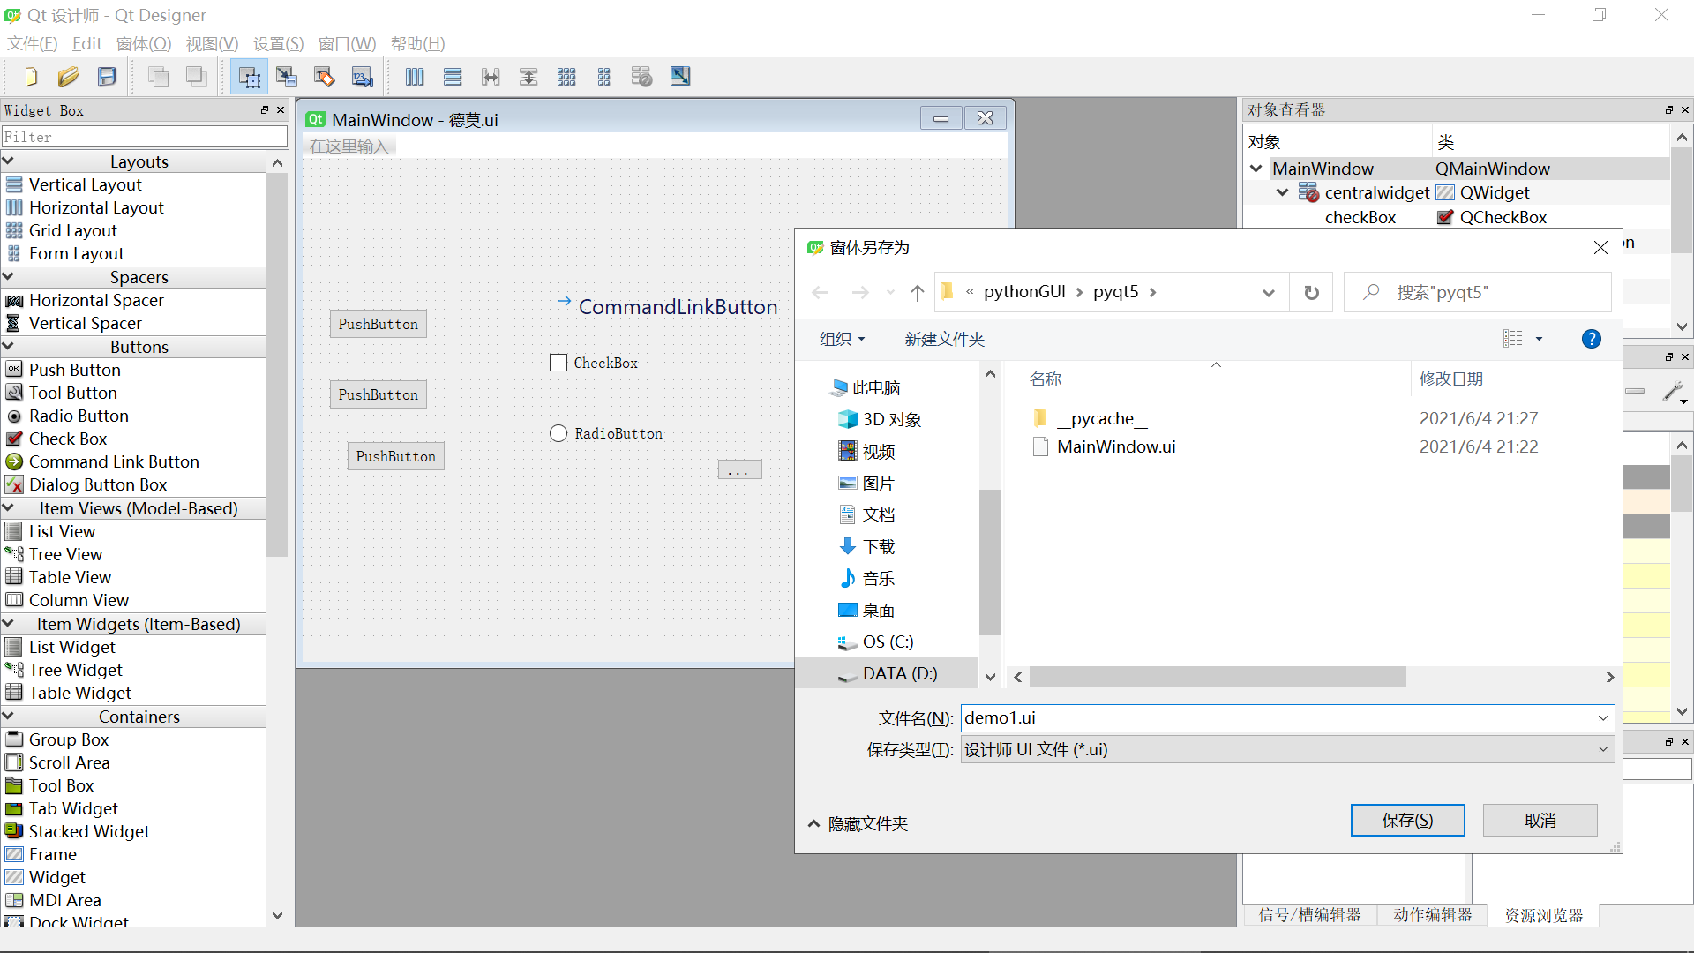Open the save dialog help icon
Viewport: 1694px width, 953px height.
tap(1591, 338)
